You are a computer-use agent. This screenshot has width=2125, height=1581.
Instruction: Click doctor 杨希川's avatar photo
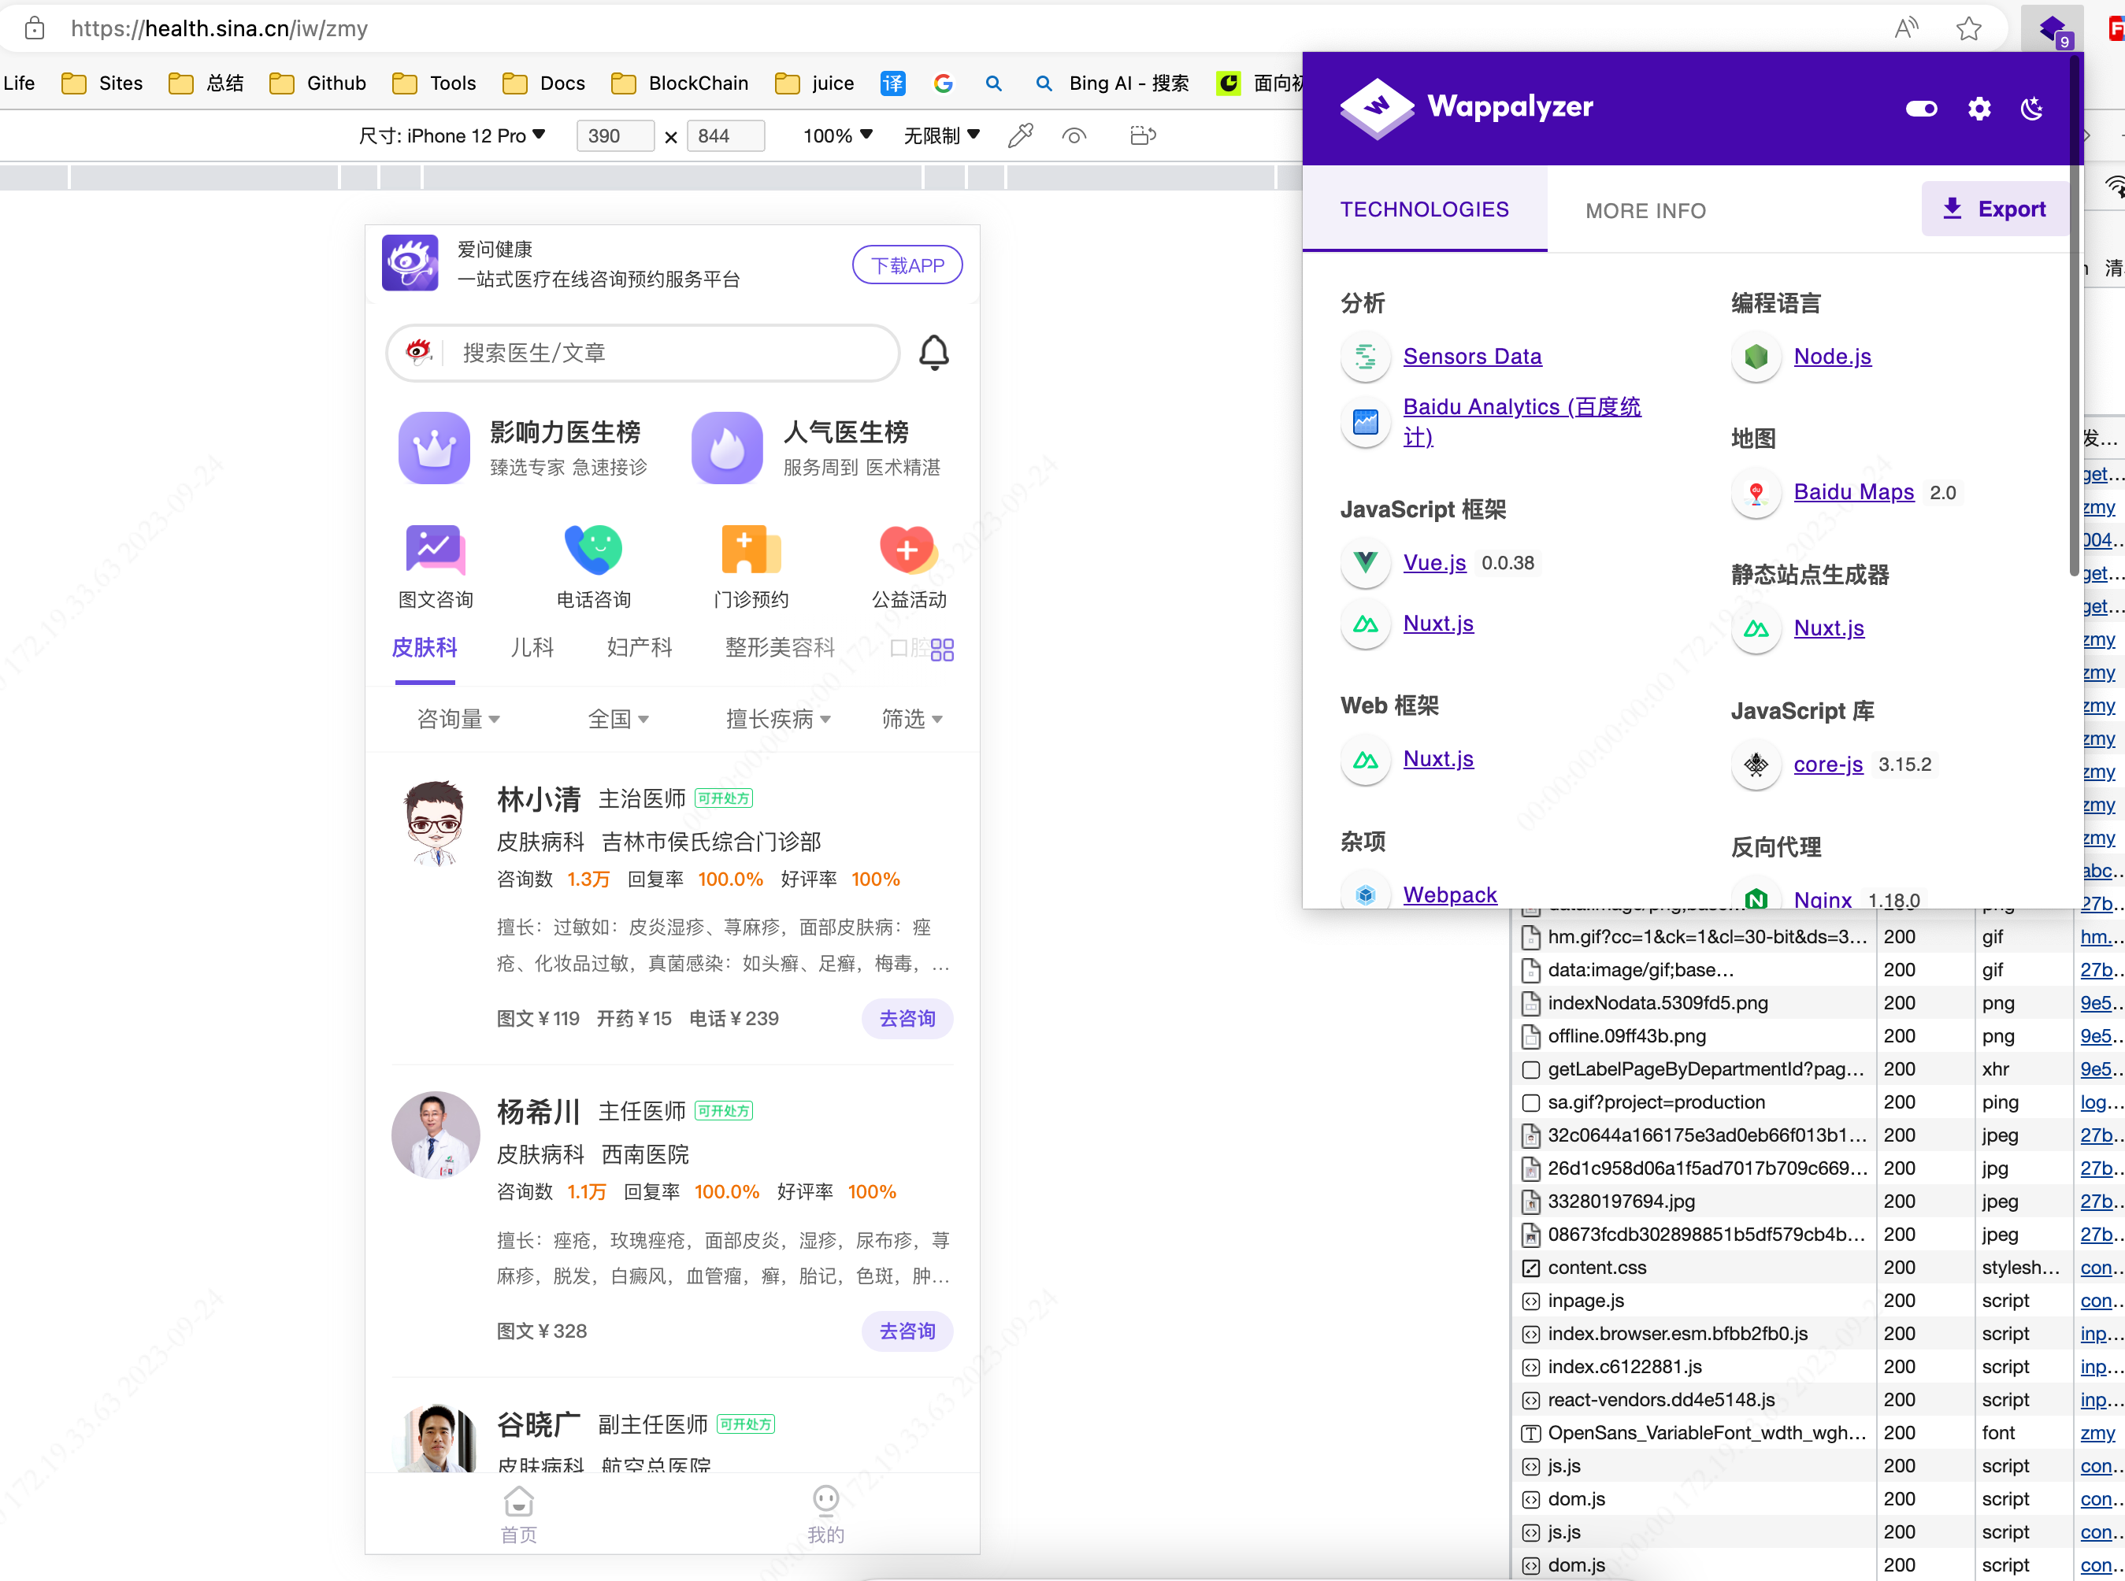coord(436,1135)
